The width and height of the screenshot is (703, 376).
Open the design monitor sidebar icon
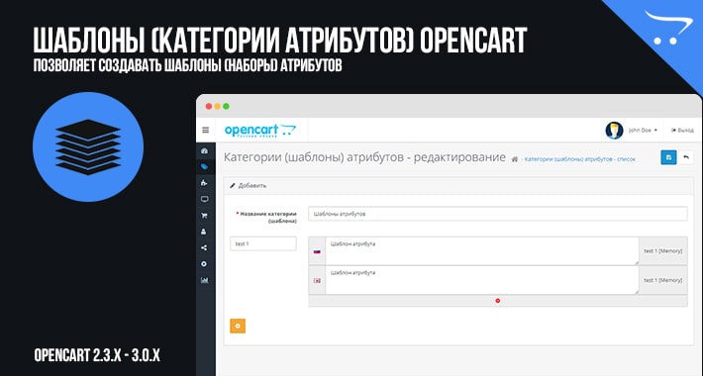[x=204, y=199]
